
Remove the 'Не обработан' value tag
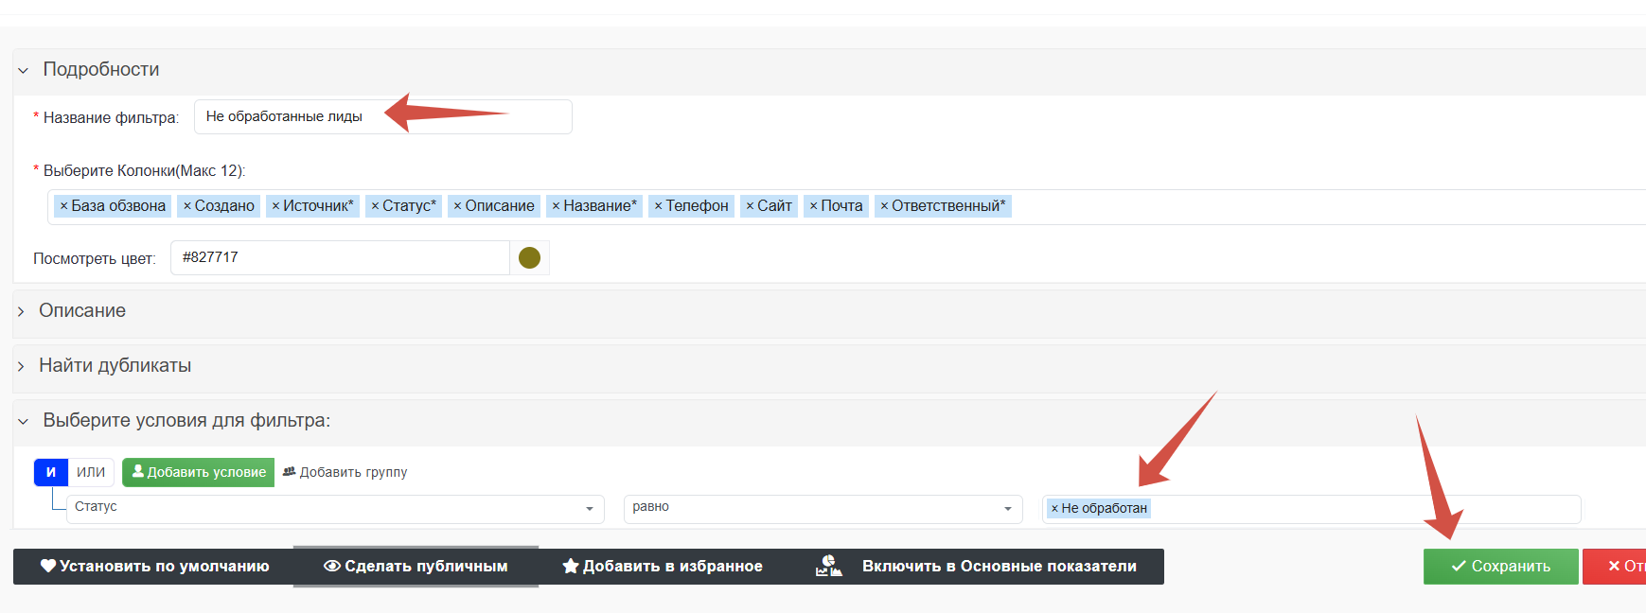pyautogui.click(x=1054, y=509)
